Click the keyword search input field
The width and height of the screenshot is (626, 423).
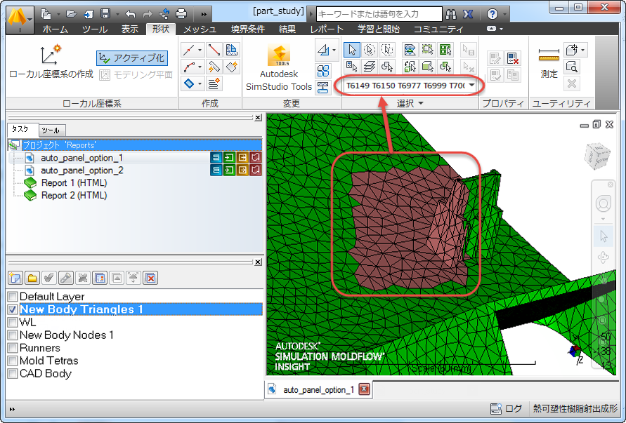pyautogui.click(x=379, y=14)
